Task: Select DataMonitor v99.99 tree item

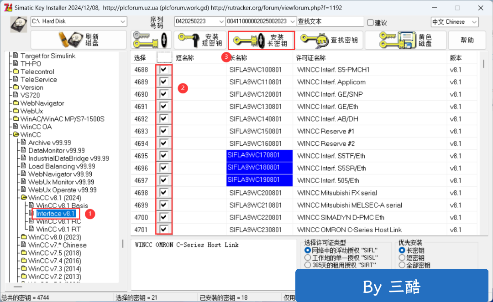Action: pos(57,150)
